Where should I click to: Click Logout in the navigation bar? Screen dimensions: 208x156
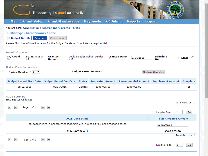[x=151, y=21]
